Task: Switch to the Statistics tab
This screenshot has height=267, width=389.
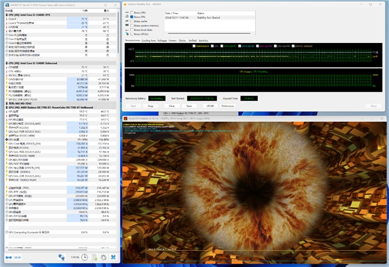Action: coord(203,41)
